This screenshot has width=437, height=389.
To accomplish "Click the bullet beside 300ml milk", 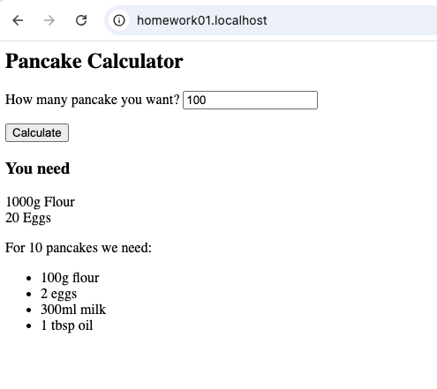I will point(28,310).
